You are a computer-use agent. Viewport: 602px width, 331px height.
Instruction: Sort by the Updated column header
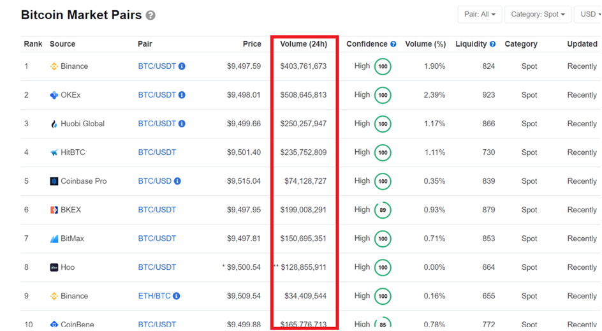(x=582, y=44)
